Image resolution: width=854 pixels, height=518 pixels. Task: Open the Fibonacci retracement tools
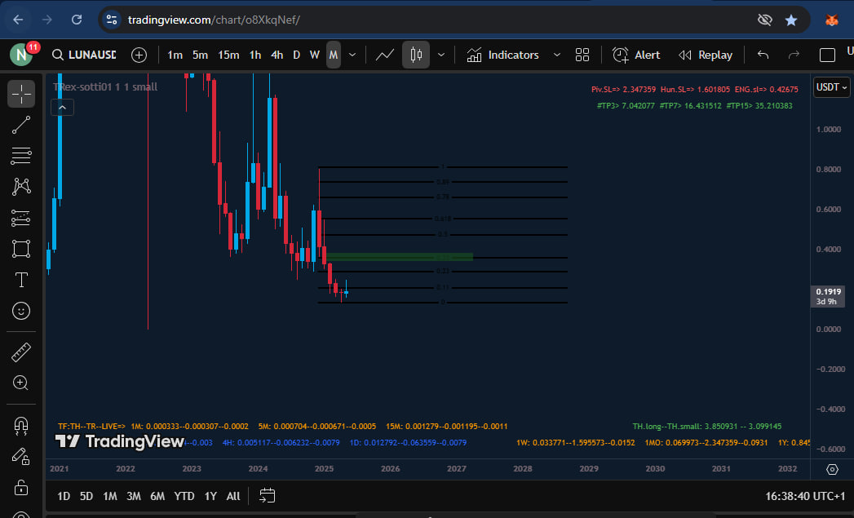click(21, 155)
